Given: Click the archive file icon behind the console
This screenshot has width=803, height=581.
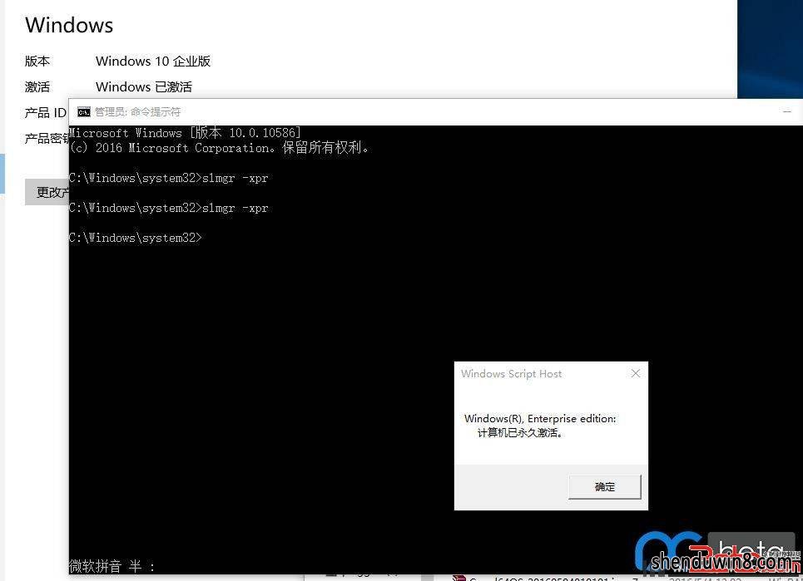Looking at the screenshot, I should coord(459,578).
